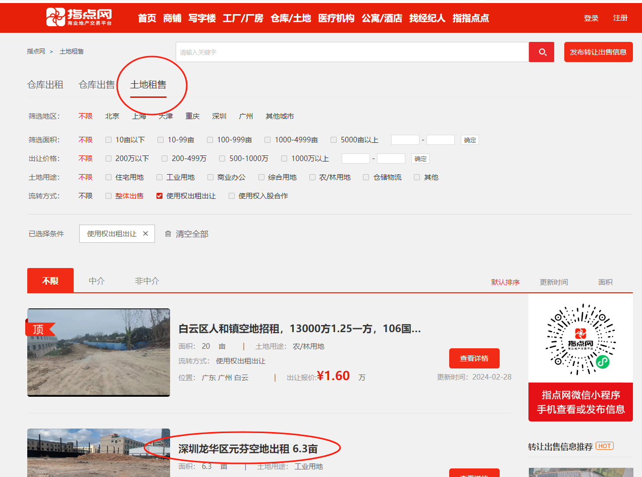
Task: Open 写字楼 in top navigation
Action: click(x=202, y=18)
